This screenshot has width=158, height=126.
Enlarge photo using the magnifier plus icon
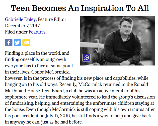(x=86, y=58)
